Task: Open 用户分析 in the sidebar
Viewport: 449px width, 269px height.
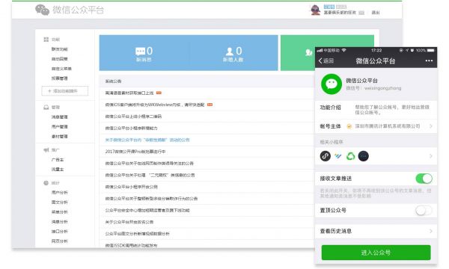Action: (x=60, y=192)
